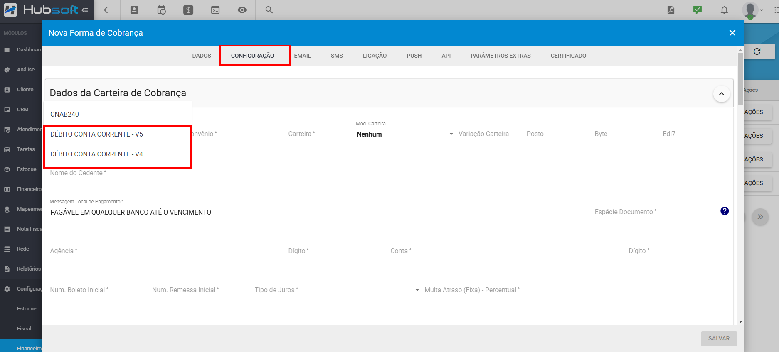The height and width of the screenshot is (352, 779).
Task: Open search with the magnifier icon
Action: (269, 10)
